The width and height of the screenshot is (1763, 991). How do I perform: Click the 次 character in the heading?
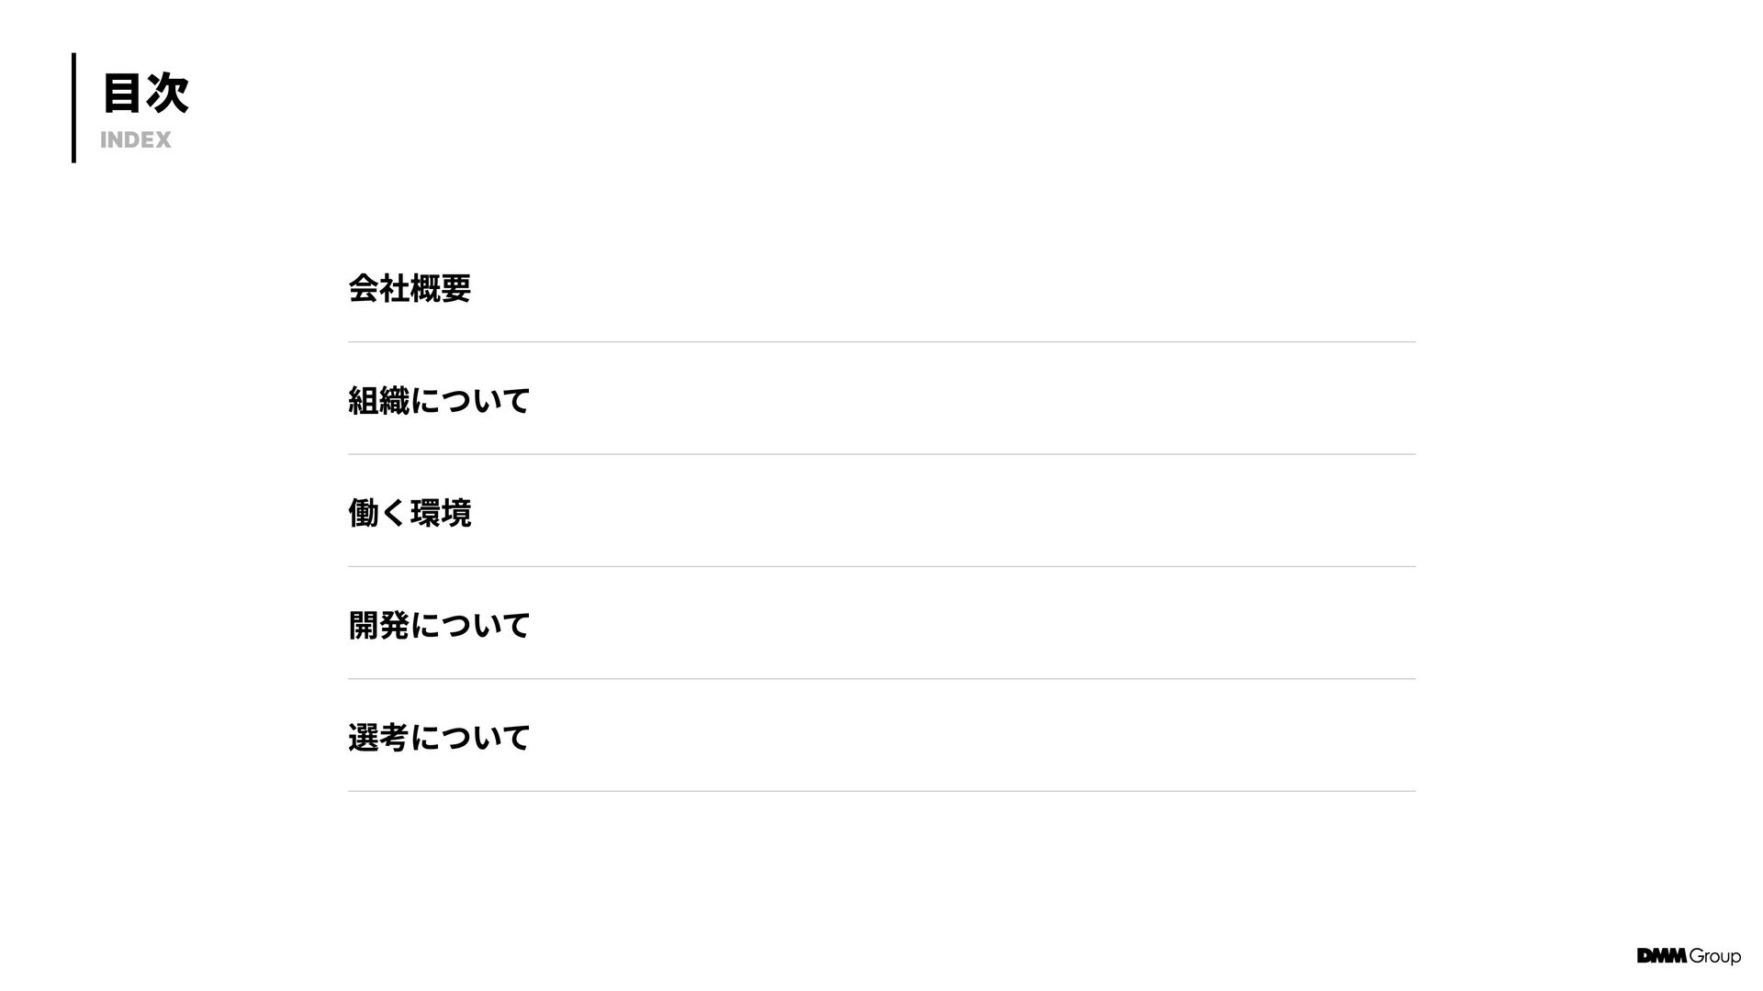coord(168,95)
